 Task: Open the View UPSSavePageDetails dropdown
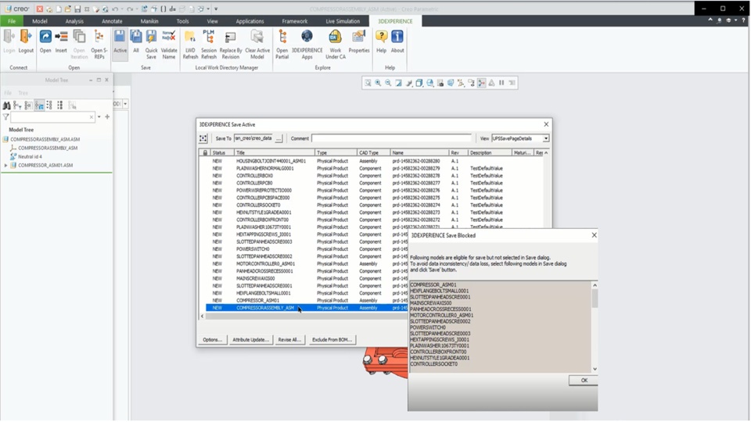[545, 138]
